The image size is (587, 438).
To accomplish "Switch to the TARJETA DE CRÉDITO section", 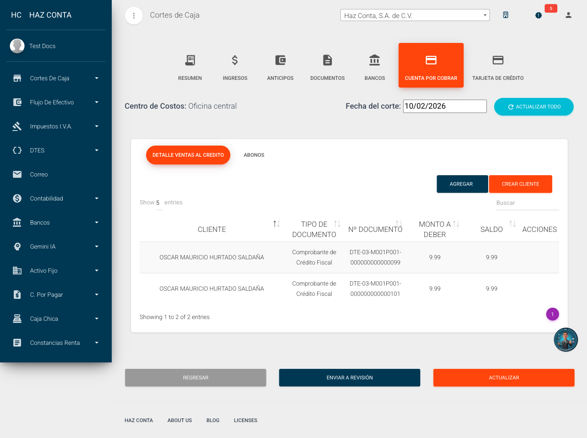I will 498,65.
